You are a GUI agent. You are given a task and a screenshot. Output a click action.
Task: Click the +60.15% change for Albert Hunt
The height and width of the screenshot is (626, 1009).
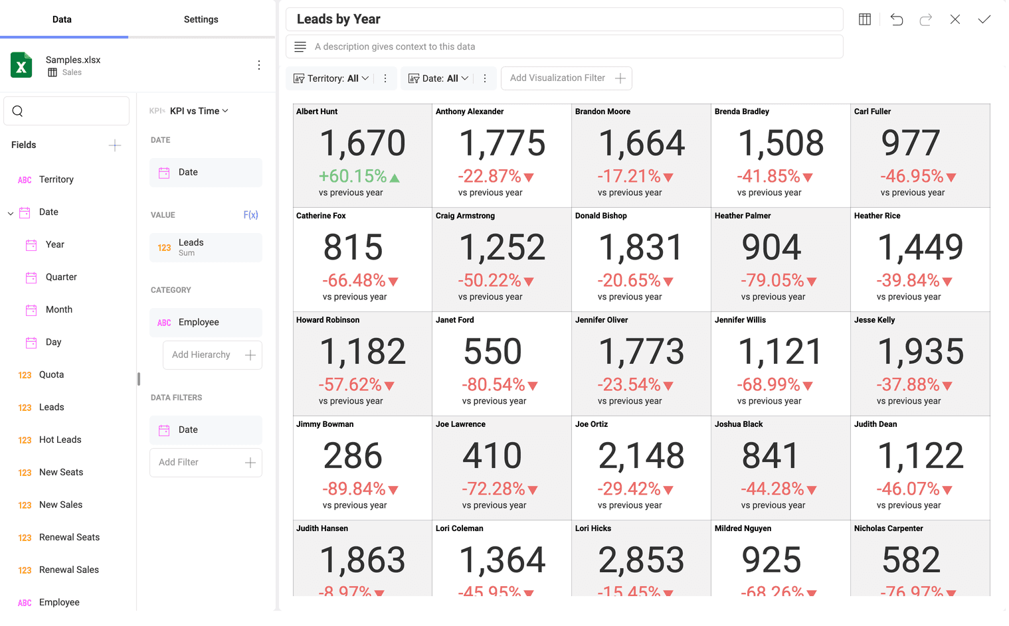coord(359,177)
